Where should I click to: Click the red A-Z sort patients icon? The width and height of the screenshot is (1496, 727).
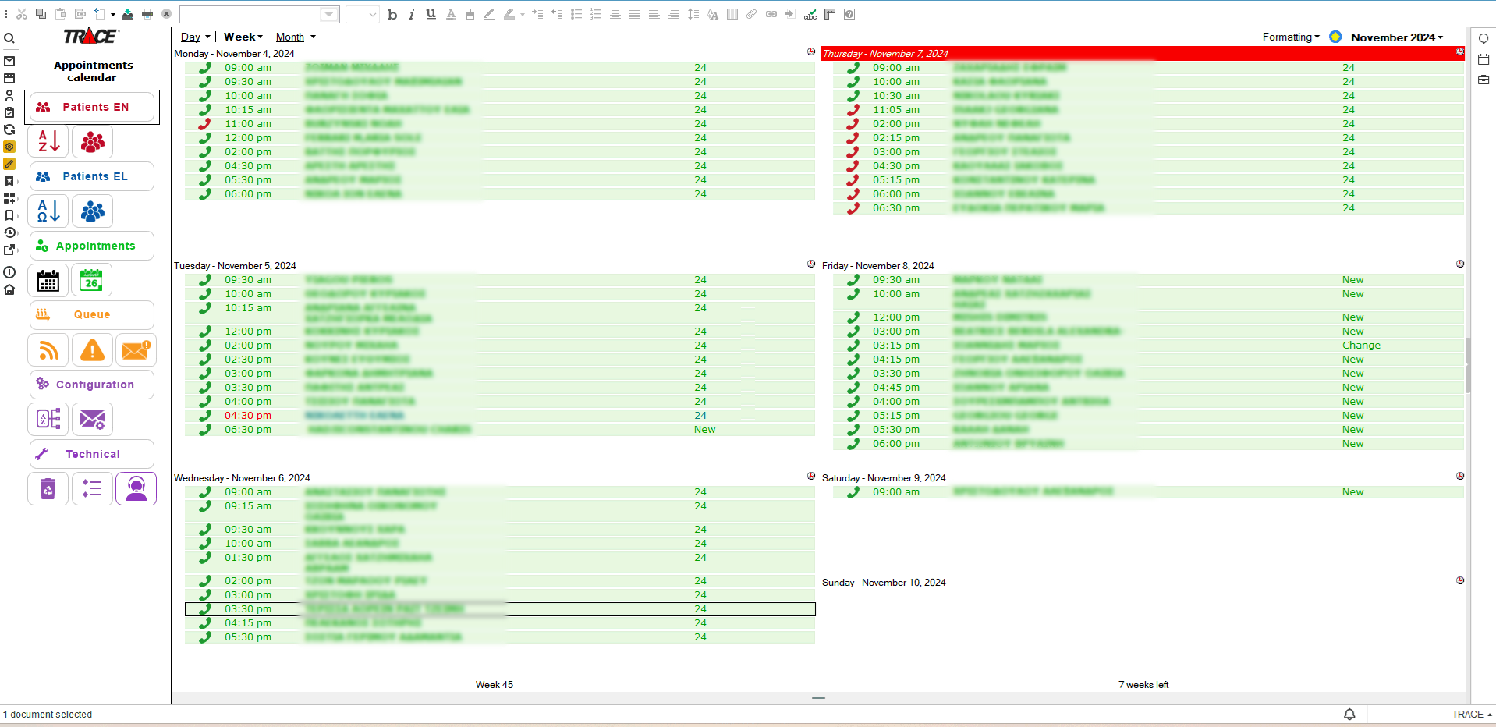[48, 141]
